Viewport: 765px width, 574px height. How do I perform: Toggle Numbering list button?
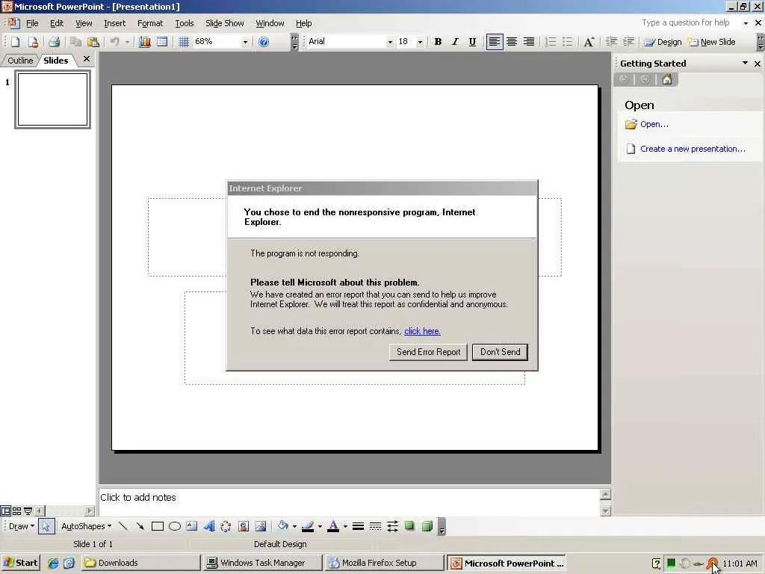tap(551, 42)
